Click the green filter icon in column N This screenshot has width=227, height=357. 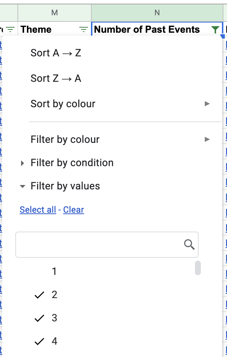[x=215, y=29]
